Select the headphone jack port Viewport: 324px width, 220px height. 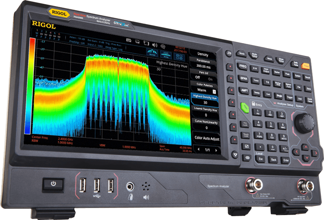pyautogui.click(x=130, y=187)
